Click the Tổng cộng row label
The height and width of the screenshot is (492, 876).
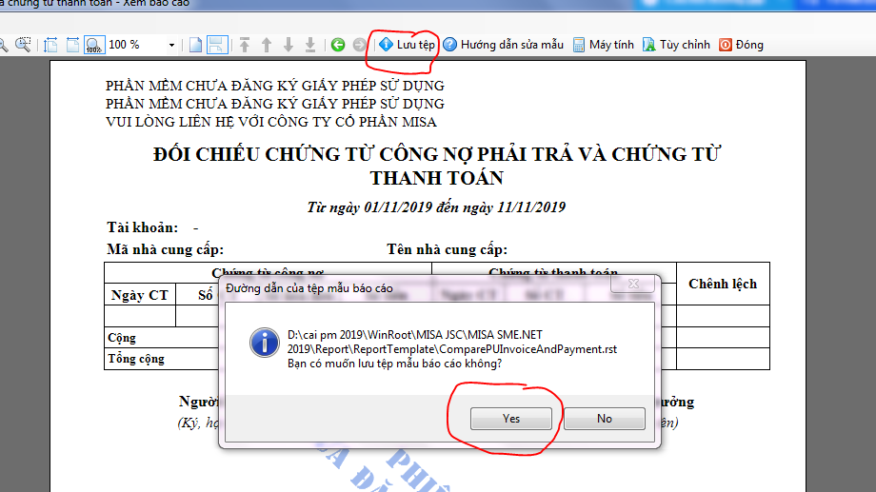(x=136, y=359)
